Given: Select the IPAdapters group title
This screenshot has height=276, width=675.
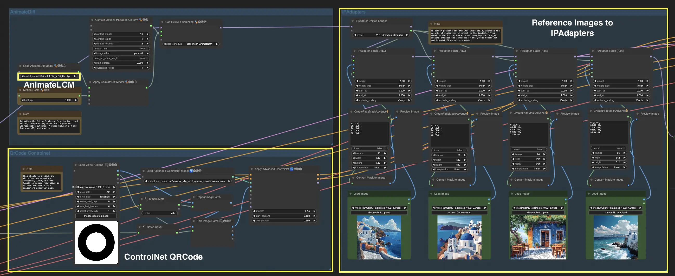Looking at the screenshot, I should [354, 12].
